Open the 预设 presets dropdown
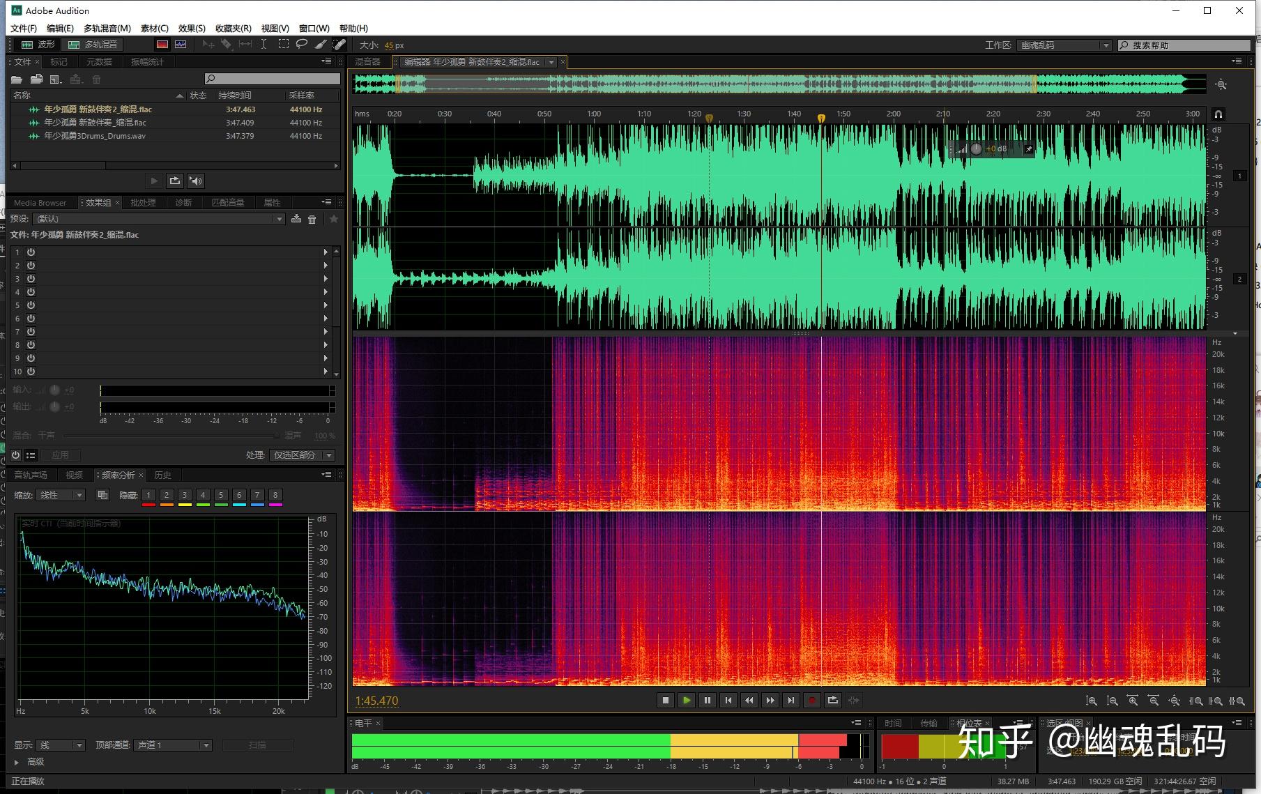This screenshot has width=1261, height=794. pyautogui.click(x=160, y=219)
